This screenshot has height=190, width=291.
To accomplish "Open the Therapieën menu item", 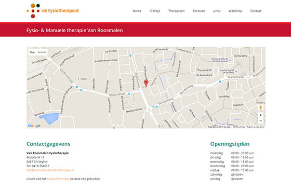I will point(176,11).
